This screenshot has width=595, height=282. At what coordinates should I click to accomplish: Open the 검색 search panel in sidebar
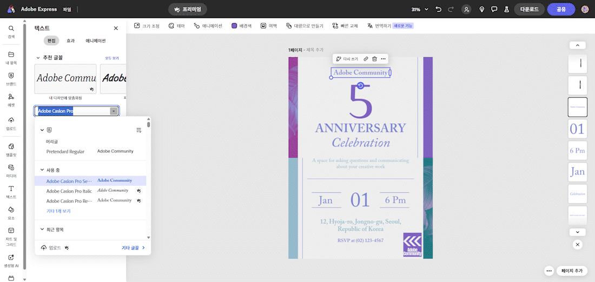[x=11, y=31]
